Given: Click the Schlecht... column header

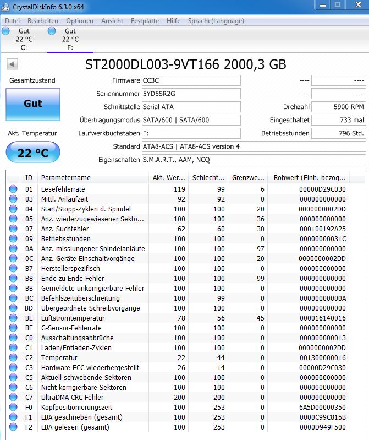Looking at the screenshot, I should point(208,178).
